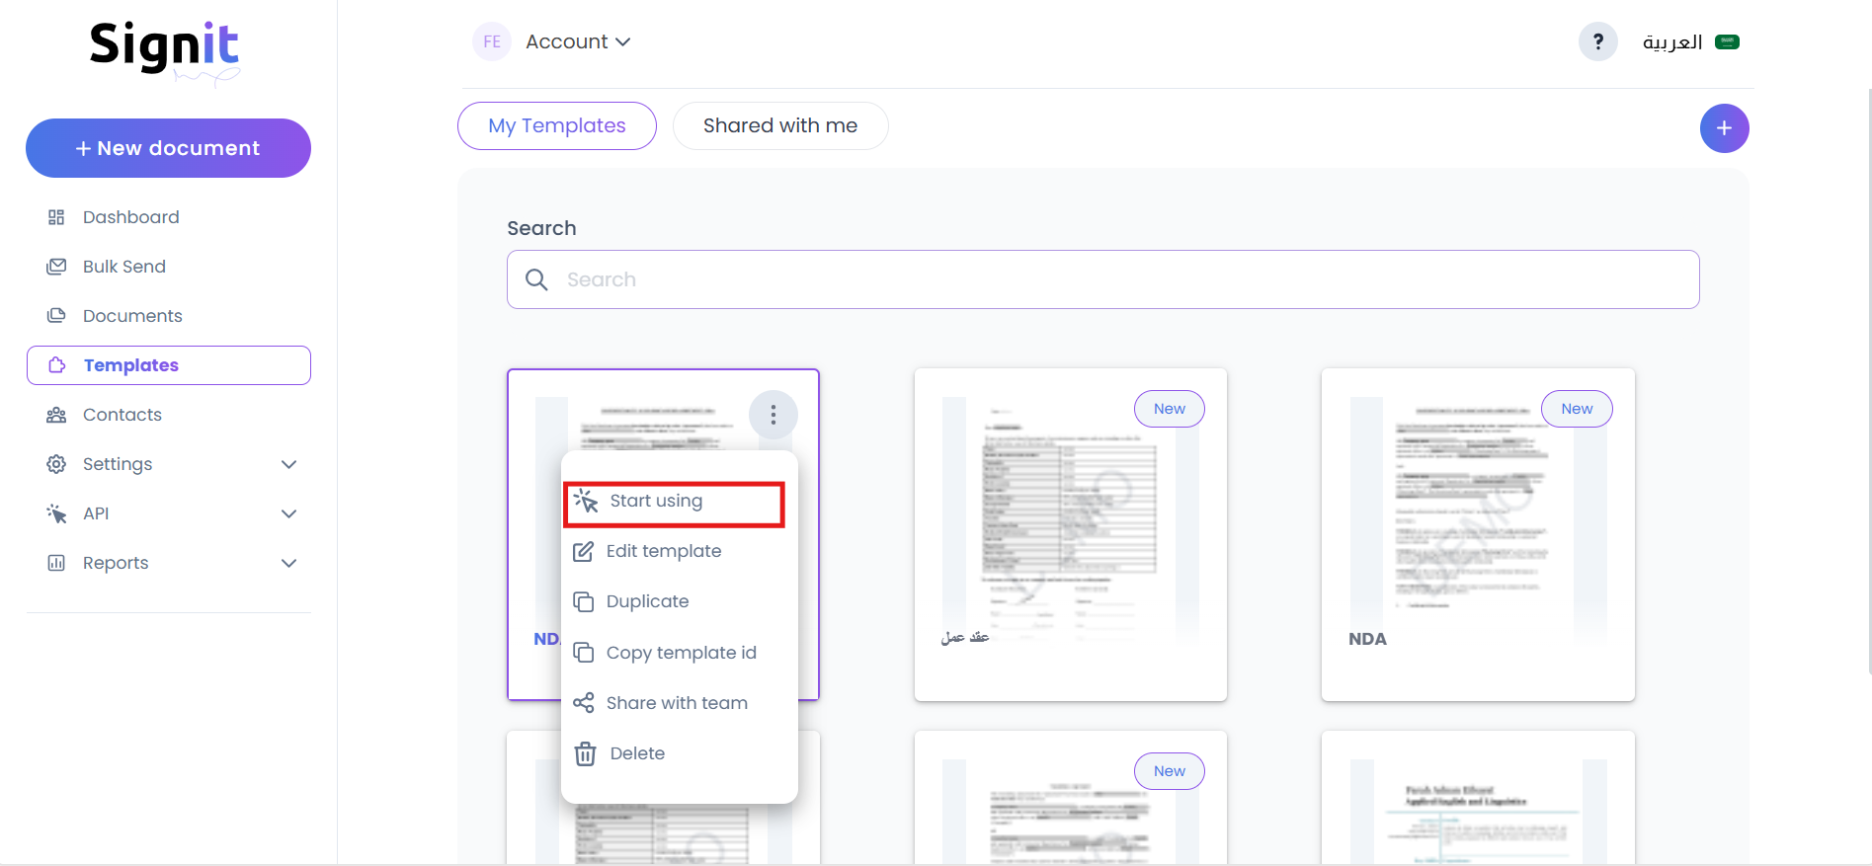This screenshot has height=866, width=1872.
Task: Switch to Shared with me tab
Action: pyautogui.click(x=780, y=125)
